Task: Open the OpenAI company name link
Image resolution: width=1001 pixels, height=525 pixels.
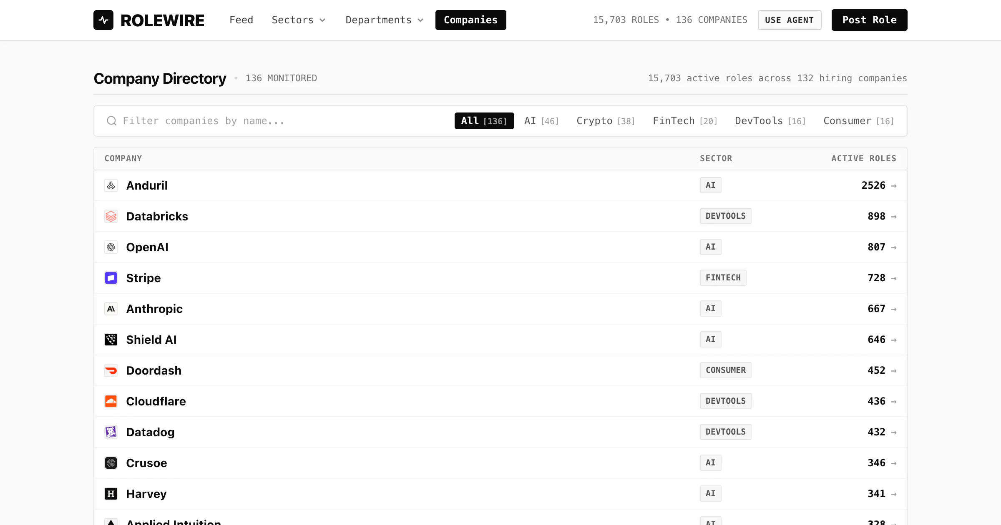Action: point(147,247)
